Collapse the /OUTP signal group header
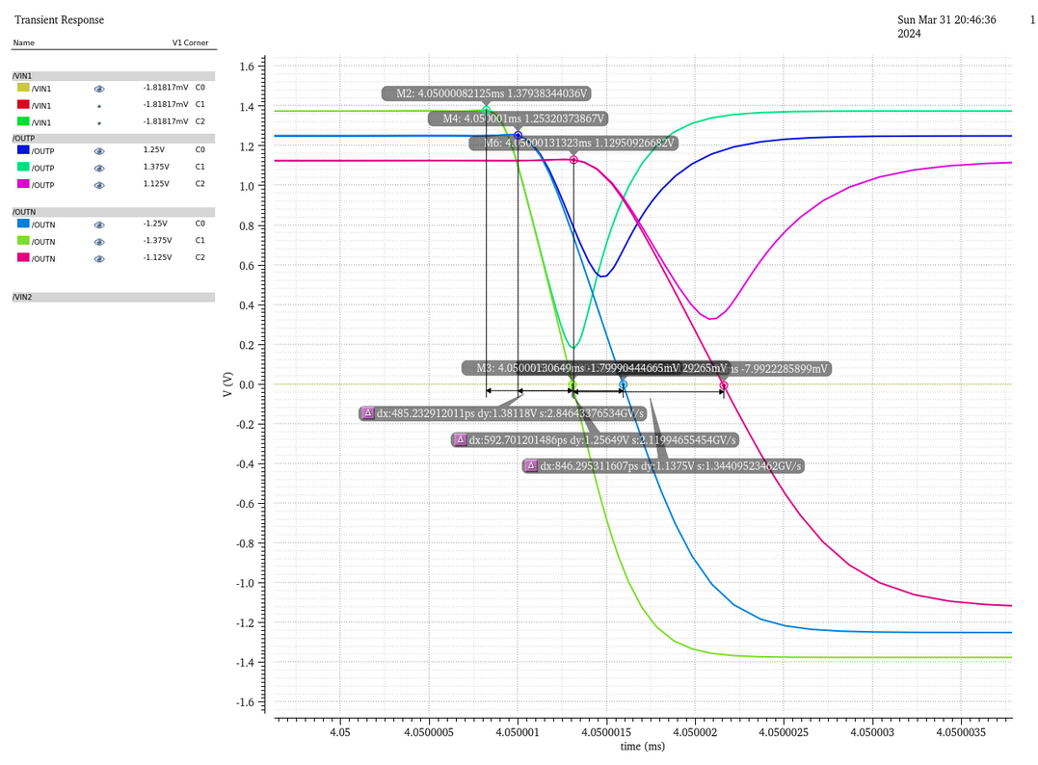Screen dimensions: 1038x765 click(x=113, y=138)
